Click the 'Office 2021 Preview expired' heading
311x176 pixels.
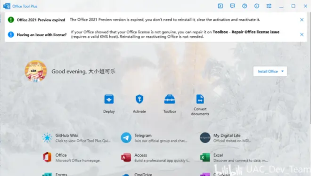[x=41, y=20]
